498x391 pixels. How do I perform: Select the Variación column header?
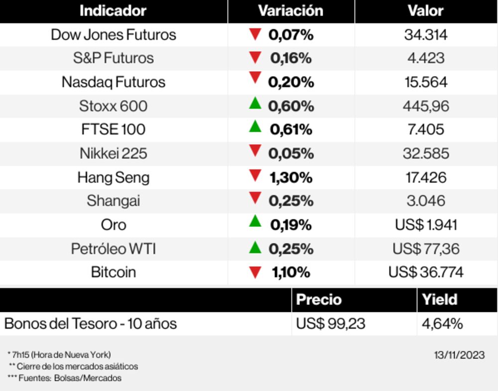tap(291, 11)
